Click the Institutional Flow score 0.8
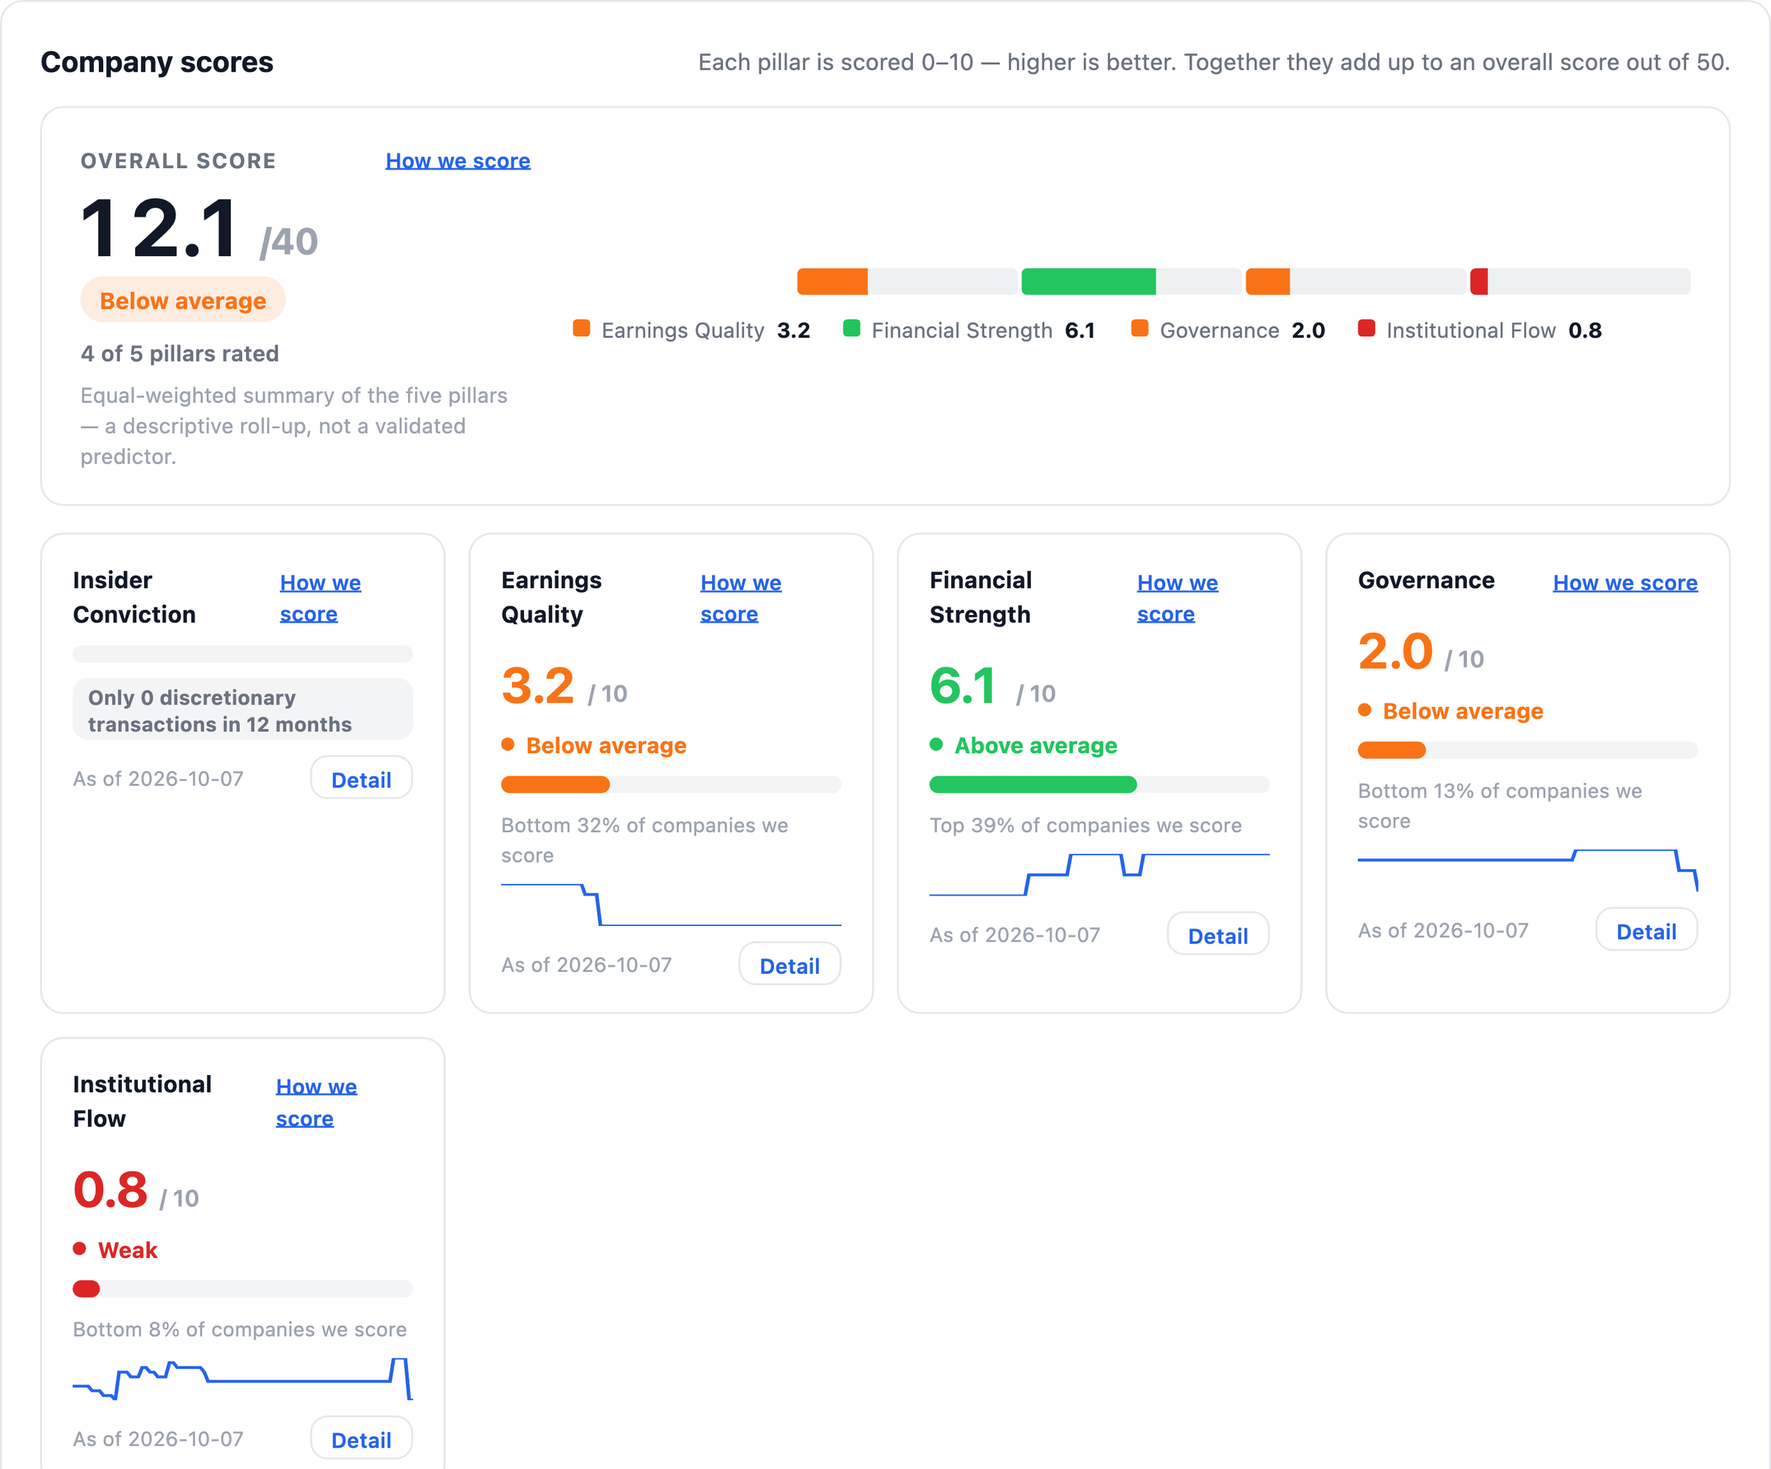This screenshot has height=1469, width=1771. click(x=111, y=1190)
